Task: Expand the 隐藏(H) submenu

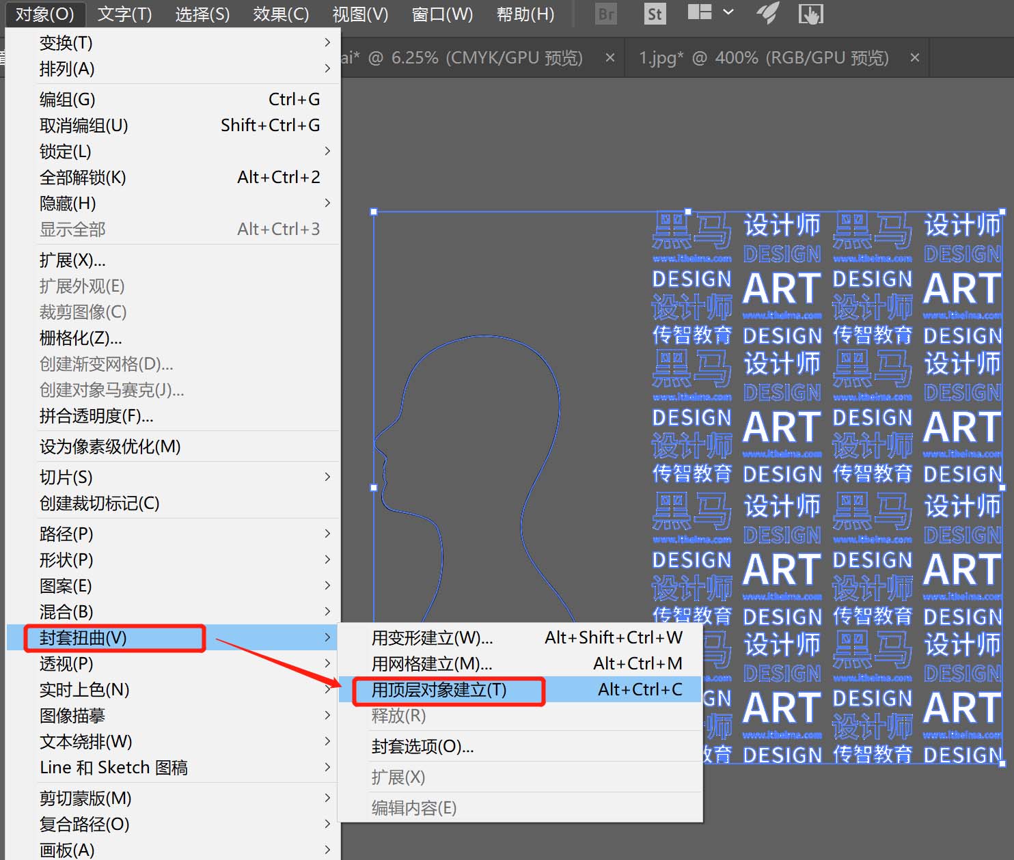Action: click(x=173, y=203)
